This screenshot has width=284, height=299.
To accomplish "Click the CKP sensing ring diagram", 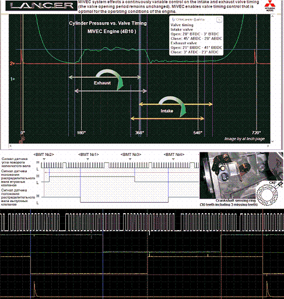I will pos(267,195).
